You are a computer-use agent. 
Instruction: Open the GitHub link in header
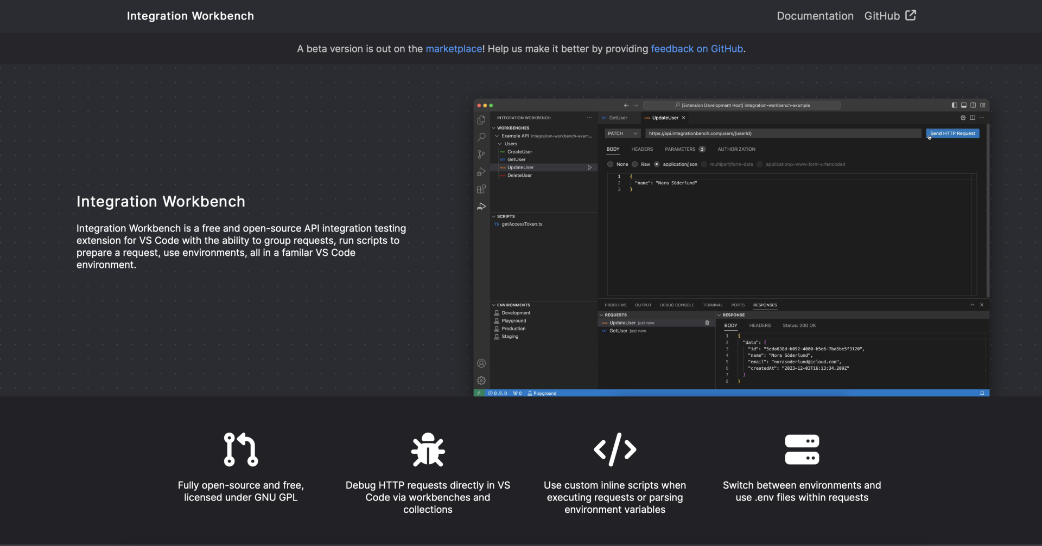pos(890,16)
